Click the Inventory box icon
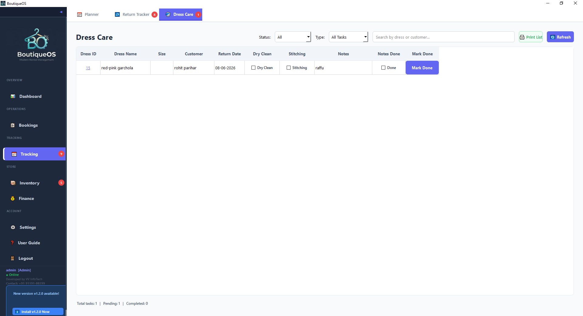This screenshot has height=316, width=583. pos(13,183)
